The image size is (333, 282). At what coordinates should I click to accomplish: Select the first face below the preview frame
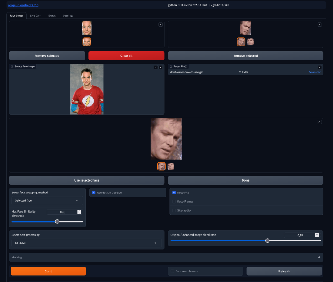[x=161, y=166]
